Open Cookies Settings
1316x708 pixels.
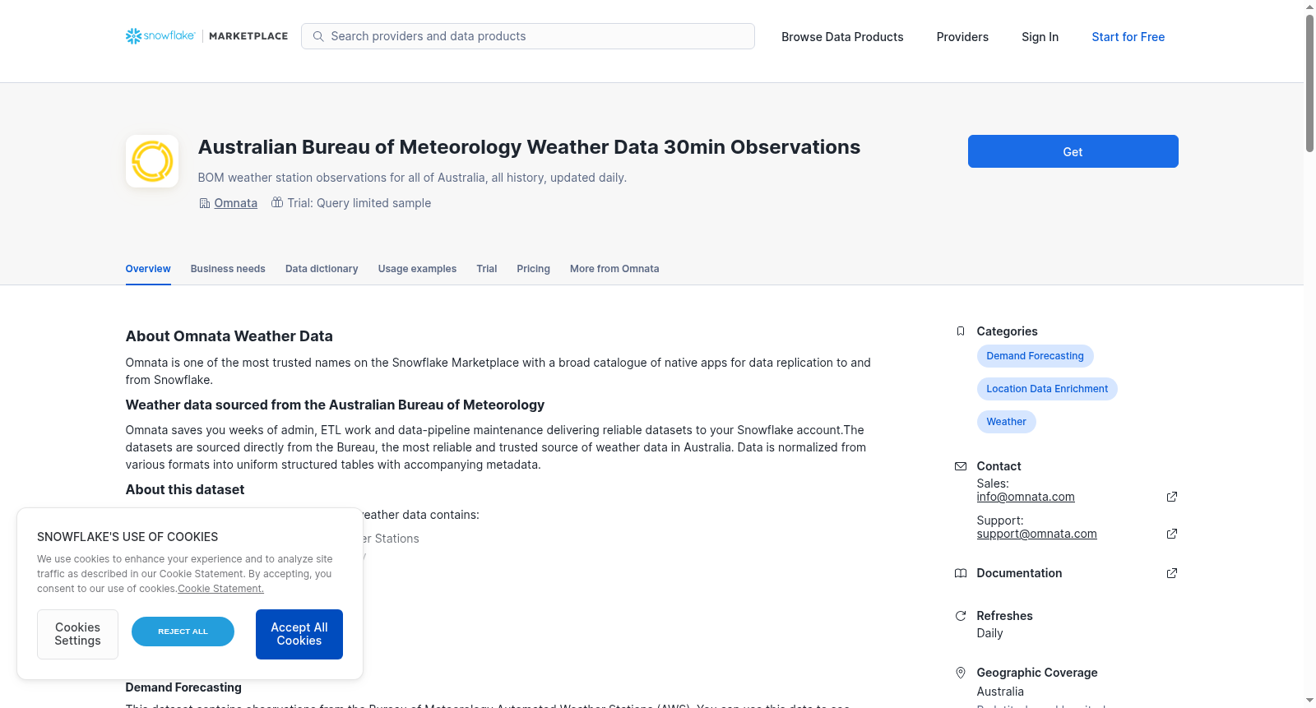77,634
